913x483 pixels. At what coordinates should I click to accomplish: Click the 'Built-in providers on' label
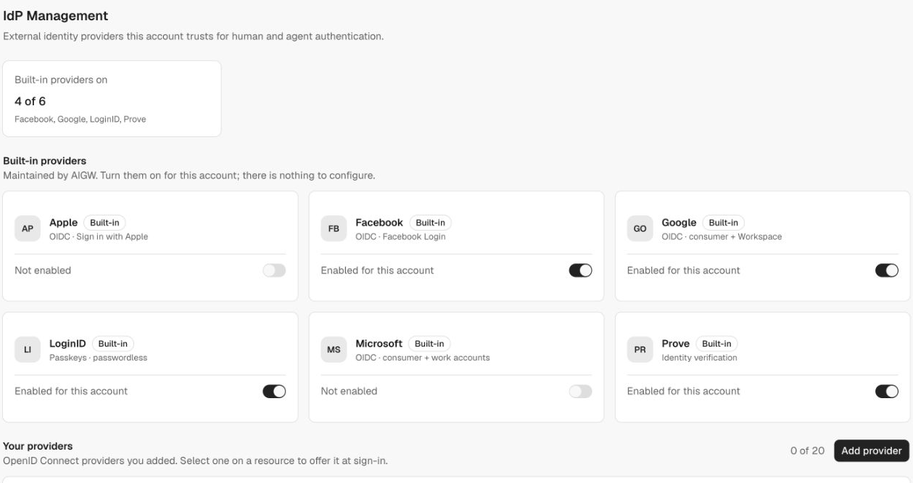point(61,80)
